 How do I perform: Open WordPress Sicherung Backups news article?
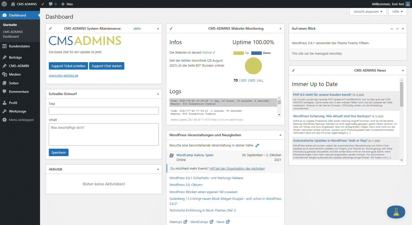click(x=332, y=116)
